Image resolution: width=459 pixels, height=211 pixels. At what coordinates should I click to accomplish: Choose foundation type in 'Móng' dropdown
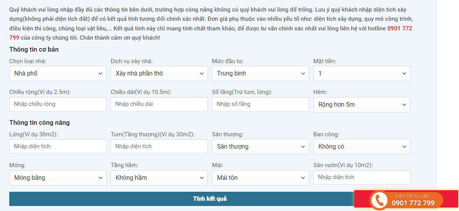point(58,178)
